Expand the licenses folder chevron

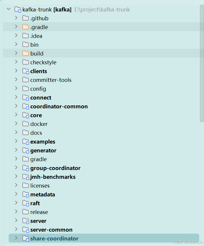coord(16,185)
